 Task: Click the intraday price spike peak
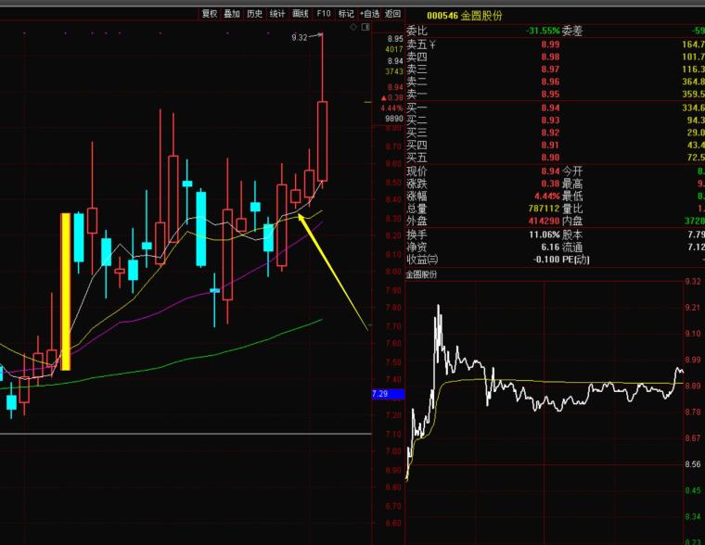439,307
